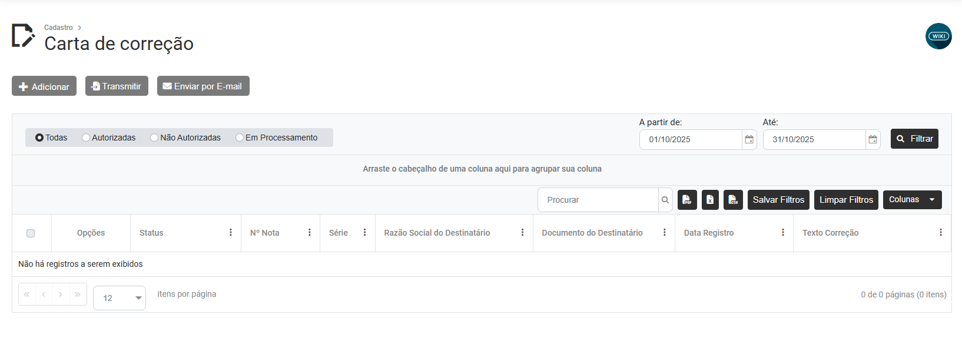Focus the Até date field

point(814,139)
